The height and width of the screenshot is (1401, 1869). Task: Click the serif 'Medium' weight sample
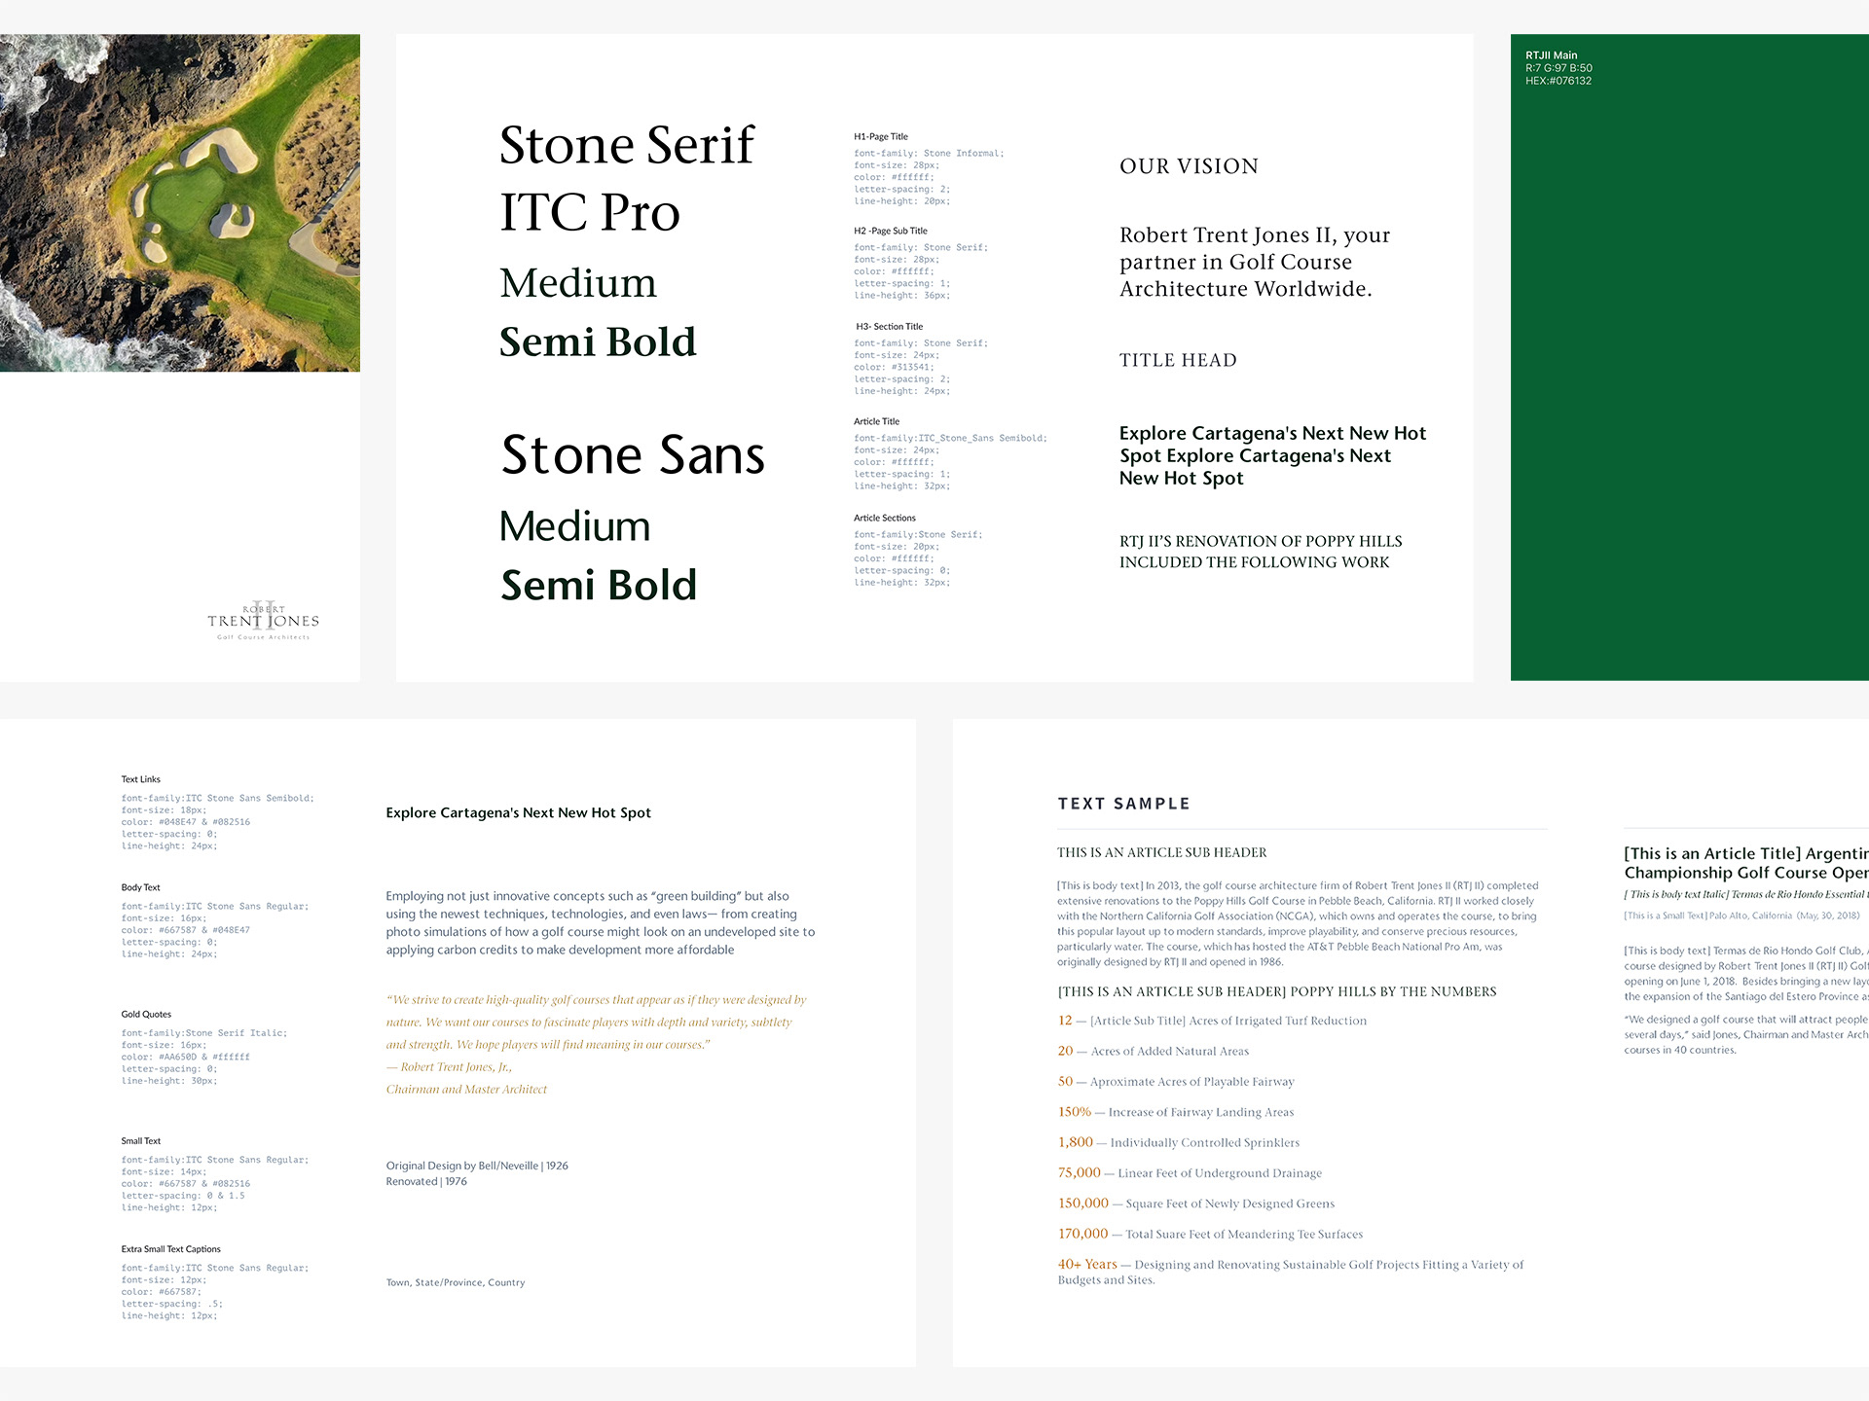tap(578, 283)
